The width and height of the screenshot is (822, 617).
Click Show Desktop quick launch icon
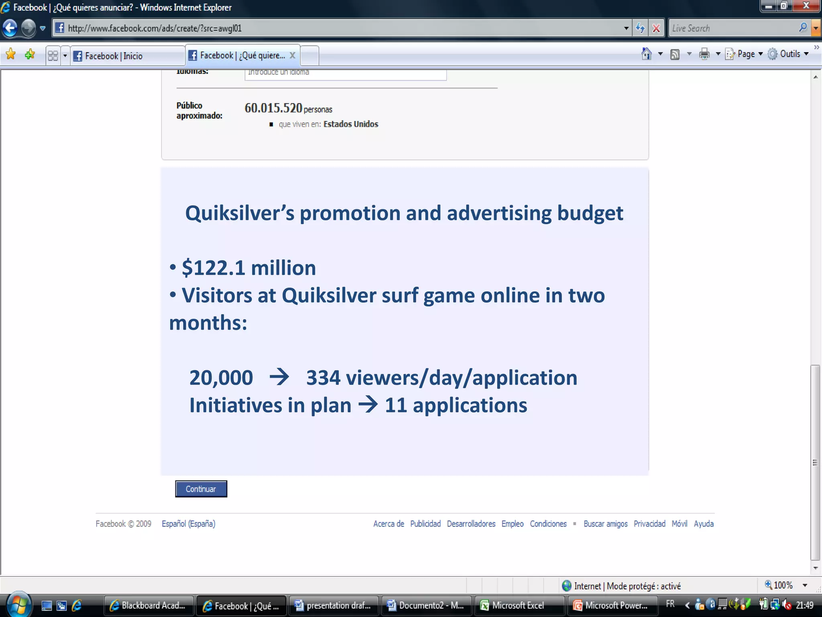pos(47,605)
